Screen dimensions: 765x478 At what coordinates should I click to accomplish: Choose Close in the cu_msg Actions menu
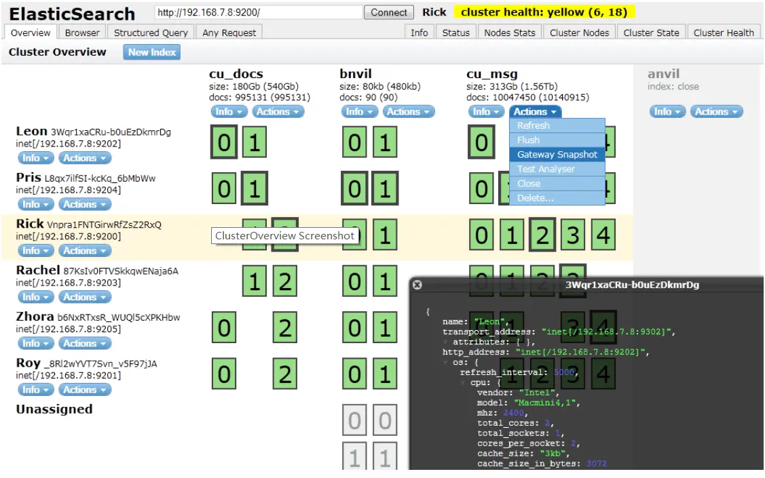tap(557, 184)
